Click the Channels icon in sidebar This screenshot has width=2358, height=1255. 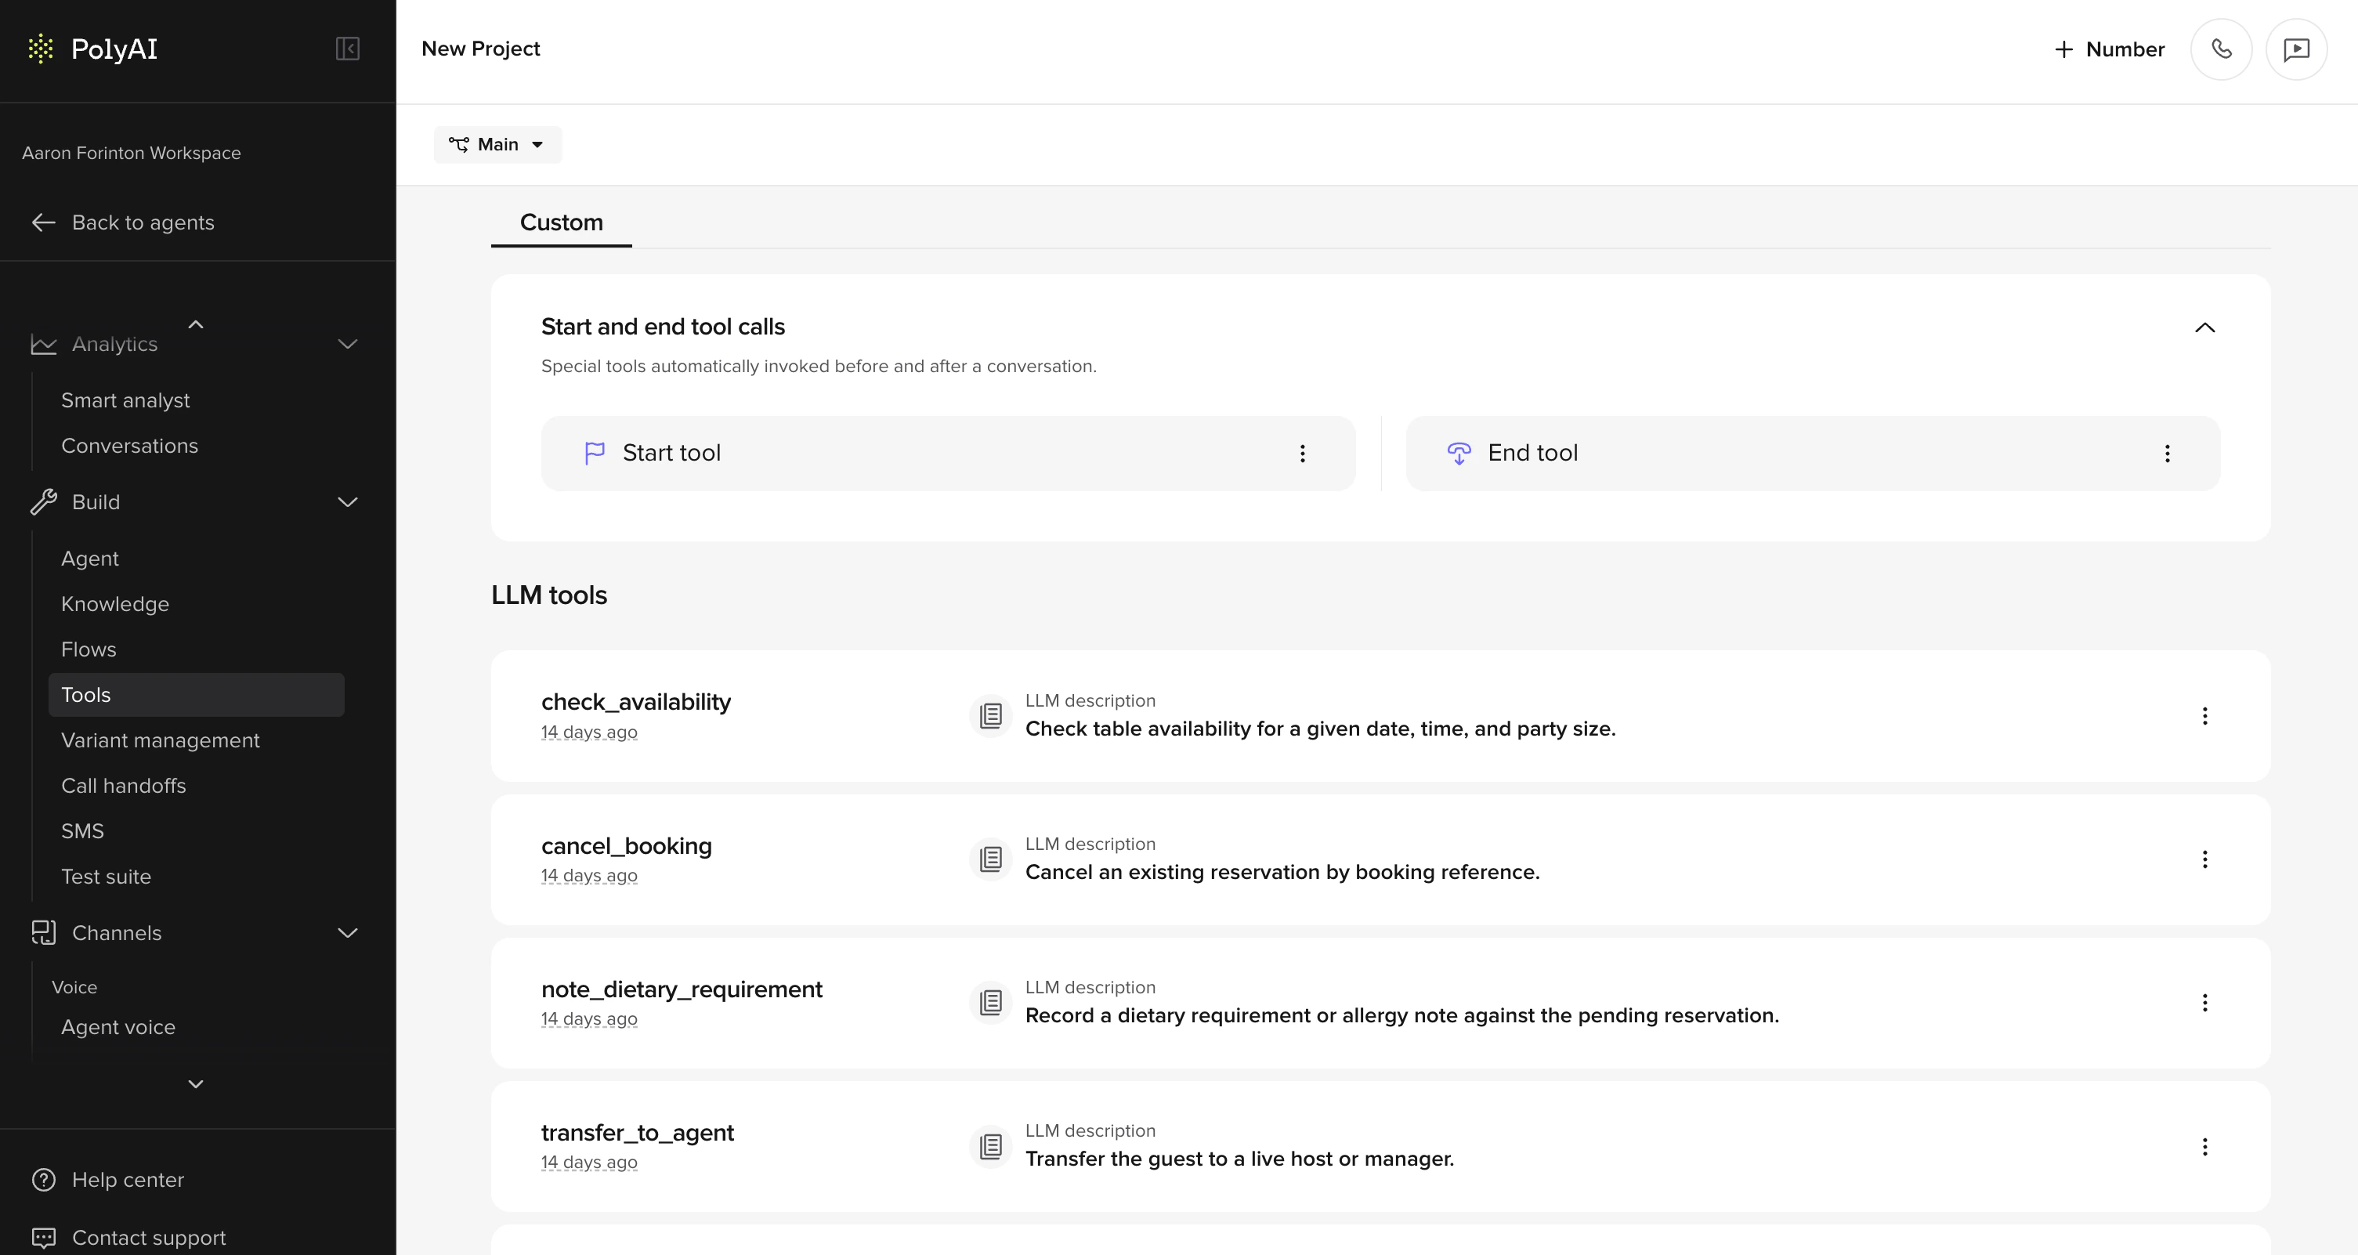click(45, 933)
